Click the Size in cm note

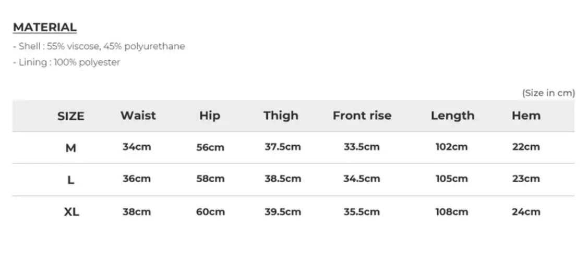(x=548, y=93)
